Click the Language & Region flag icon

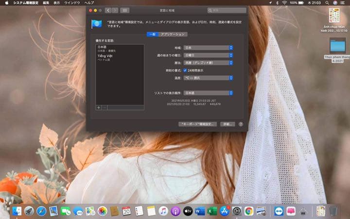97,24
